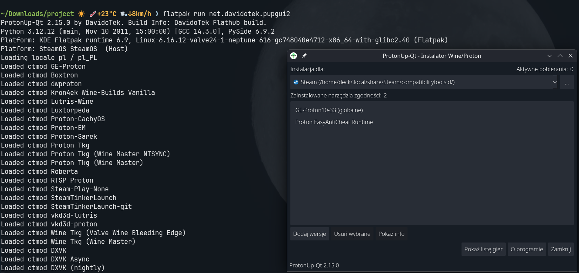Viewport: 579px width, 273px height.
Task: Click 'Zainstalowane narzędzia zgodności: 2' label
Action: (338, 95)
